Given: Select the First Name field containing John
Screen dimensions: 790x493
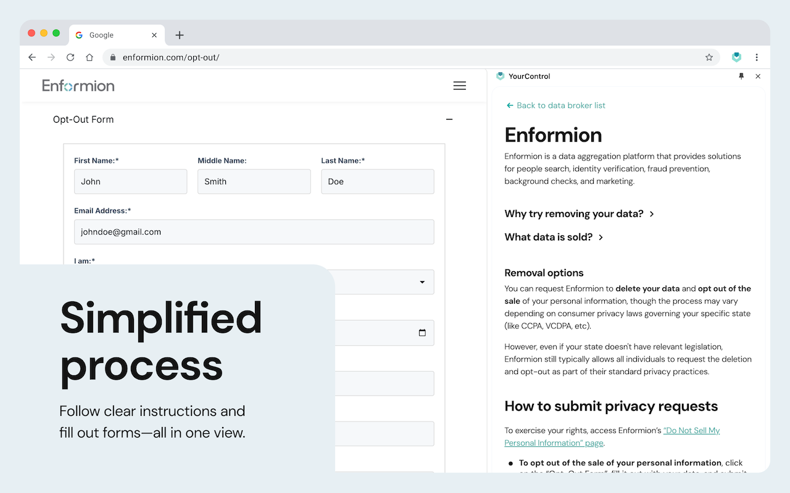Looking at the screenshot, I should (130, 181).
